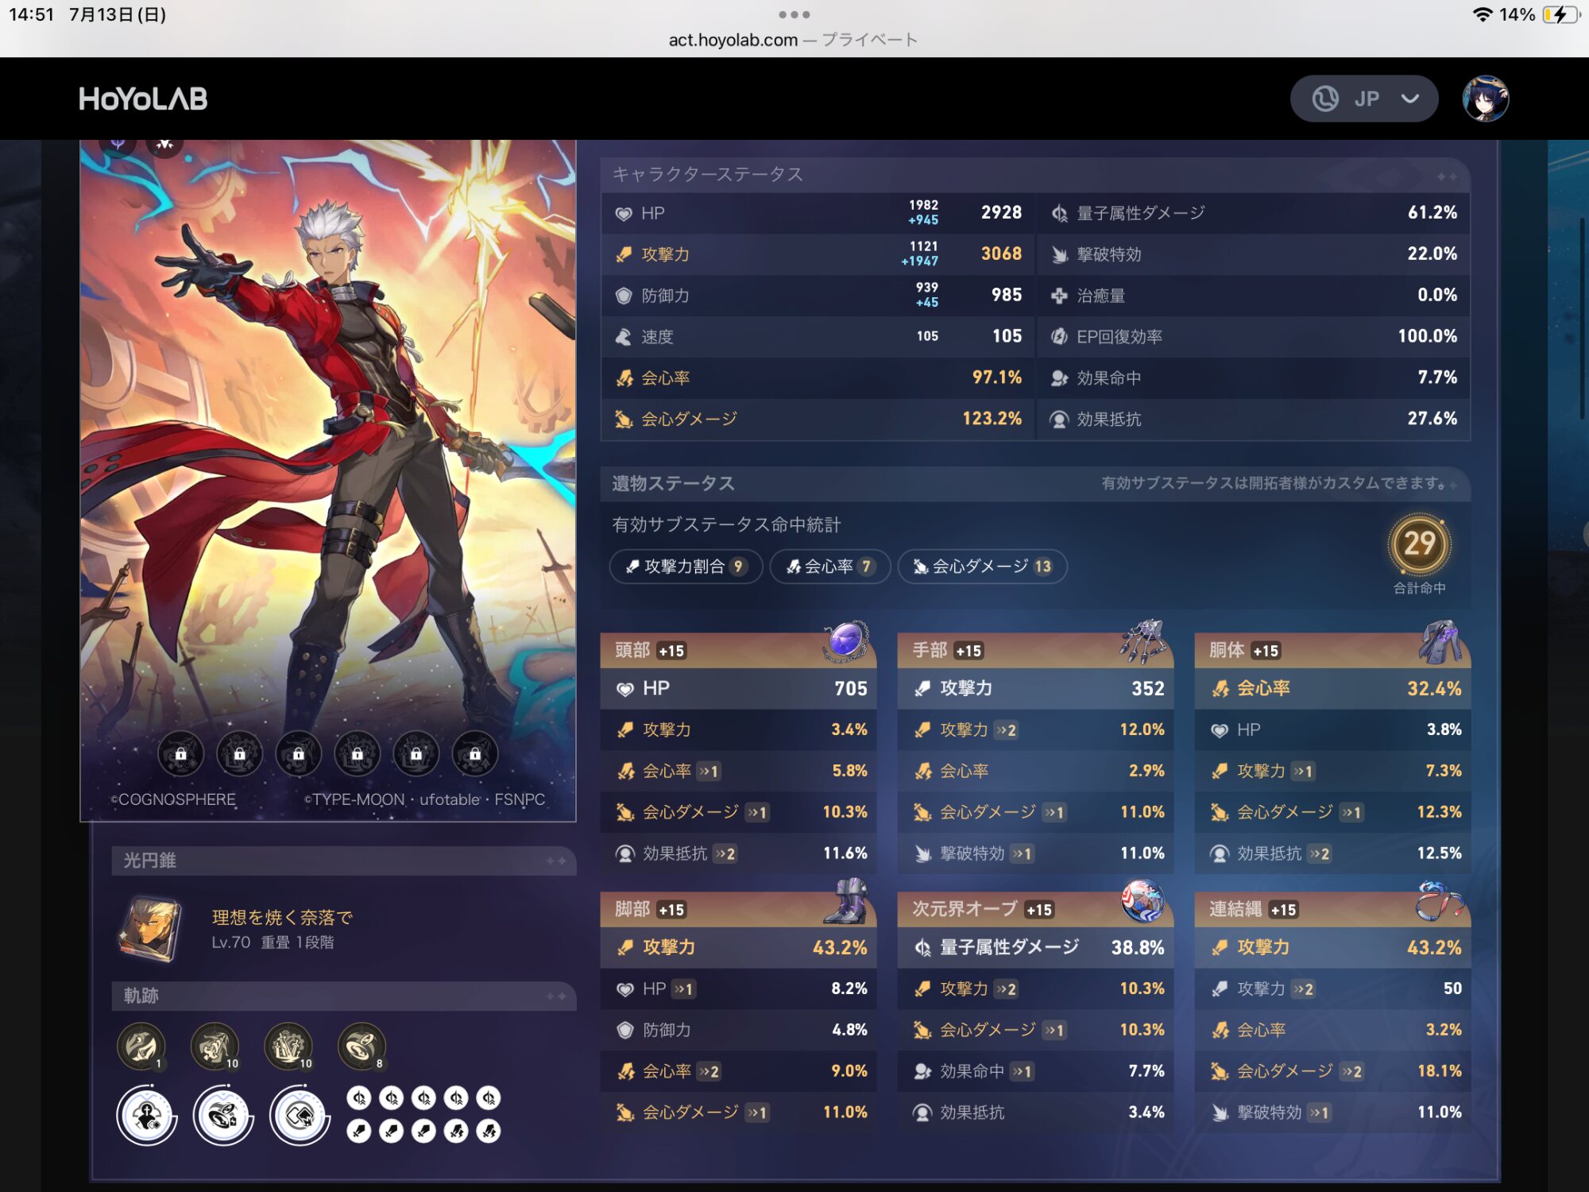Select the level 1 trace skill icon
Image resolution: width=1589 pixels, height=1192 pixels.
(141, 1047)
